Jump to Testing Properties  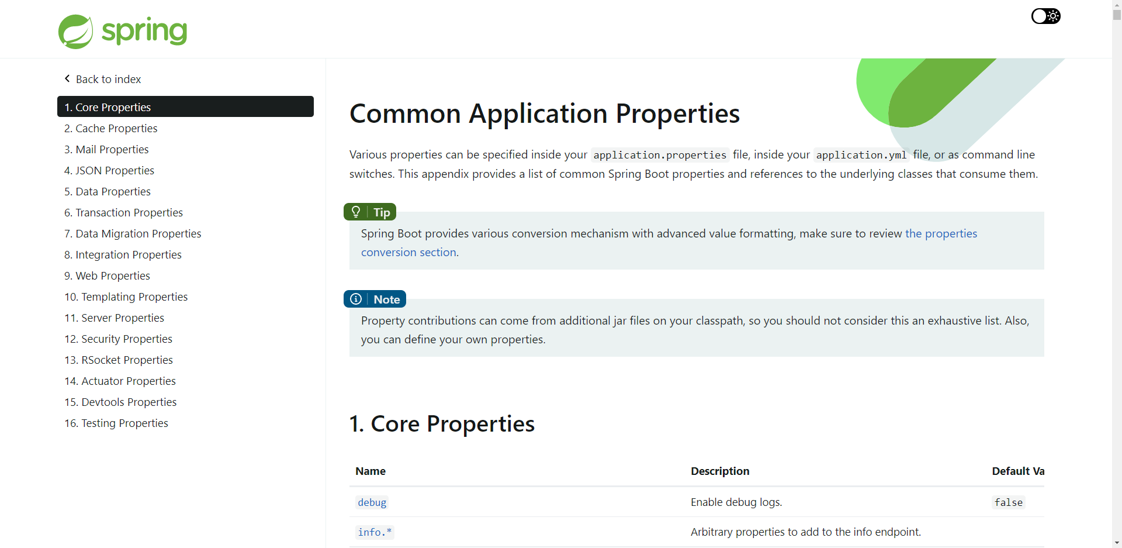click(x=116, y=423)
